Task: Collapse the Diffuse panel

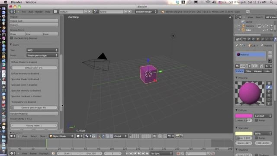Action: click(x=237, y=110)
